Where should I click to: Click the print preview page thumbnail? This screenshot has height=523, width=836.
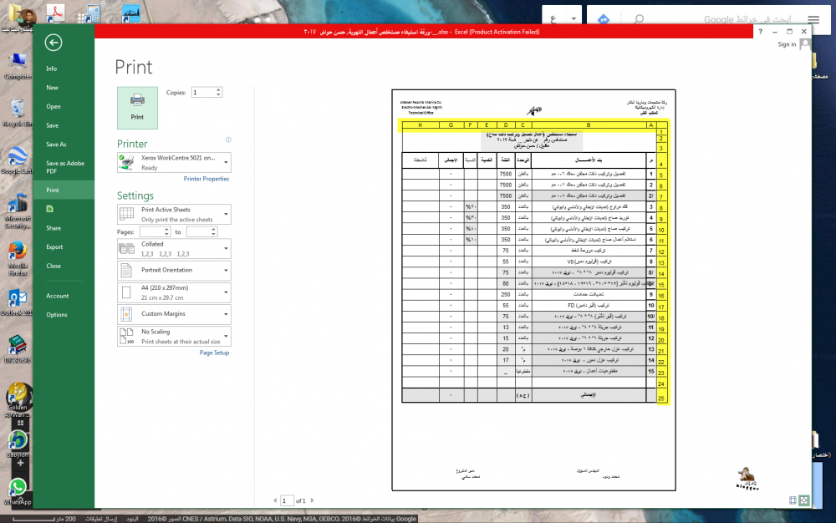tap(533, 290)
